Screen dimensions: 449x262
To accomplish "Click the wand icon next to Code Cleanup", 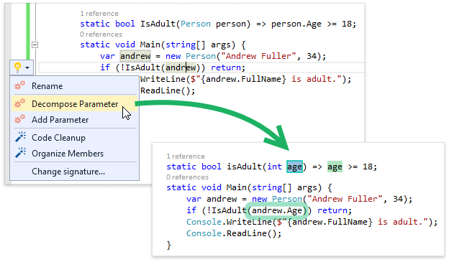I will pyautogui.click(x=21, y=137).
